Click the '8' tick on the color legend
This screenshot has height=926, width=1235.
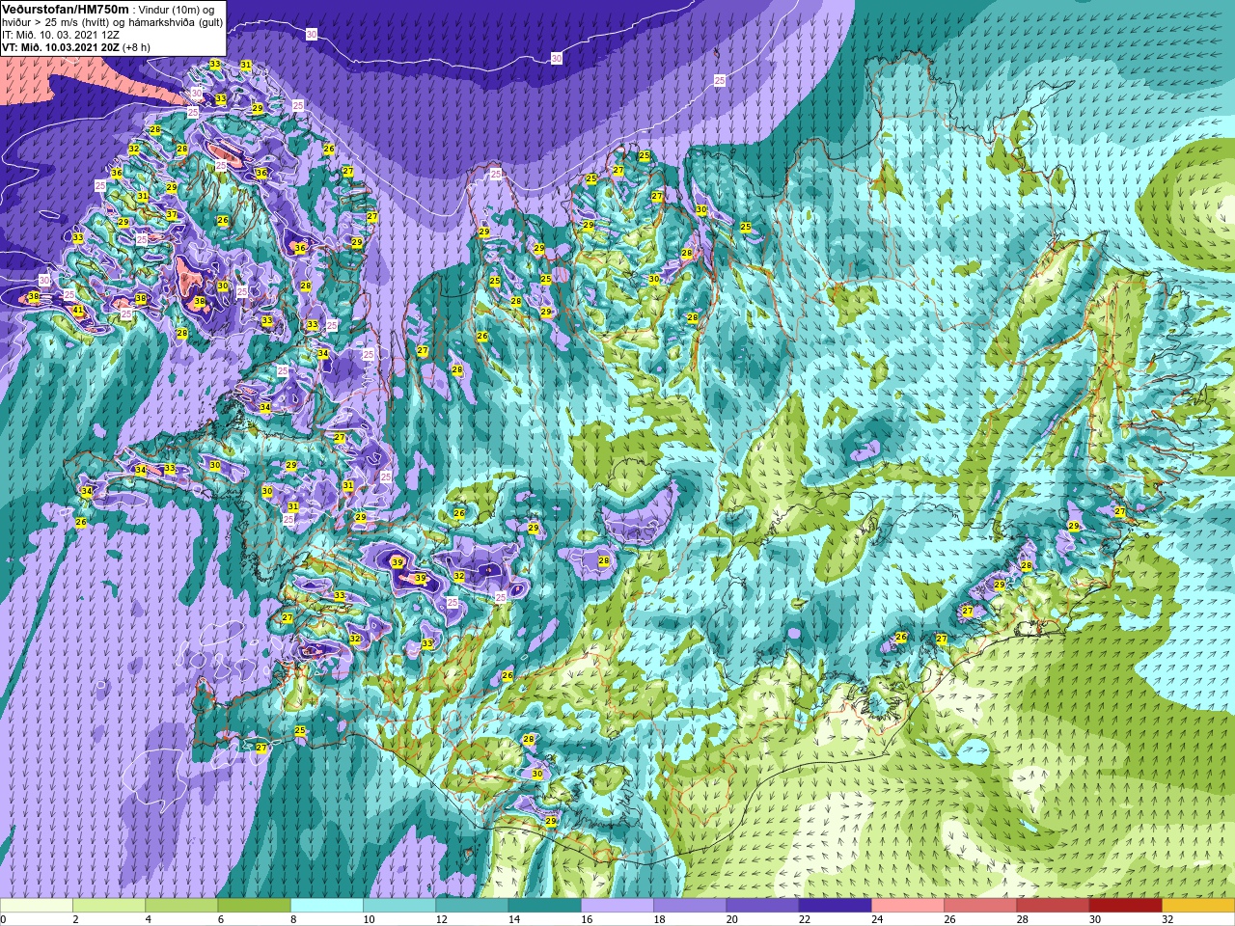click(292, 920)
